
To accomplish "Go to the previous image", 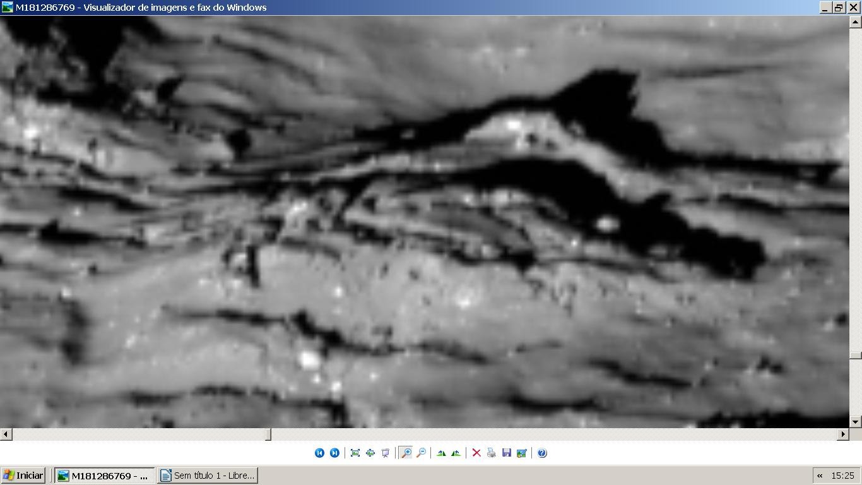I will pyautogui.click(x=319, y=453).
